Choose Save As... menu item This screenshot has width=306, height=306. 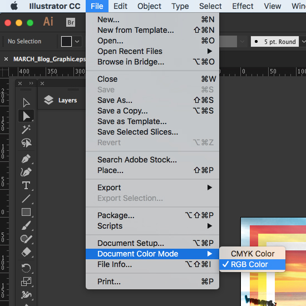[x=152, y=100]
